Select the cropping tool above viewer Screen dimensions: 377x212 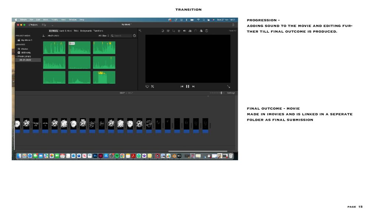coord(174,31)
